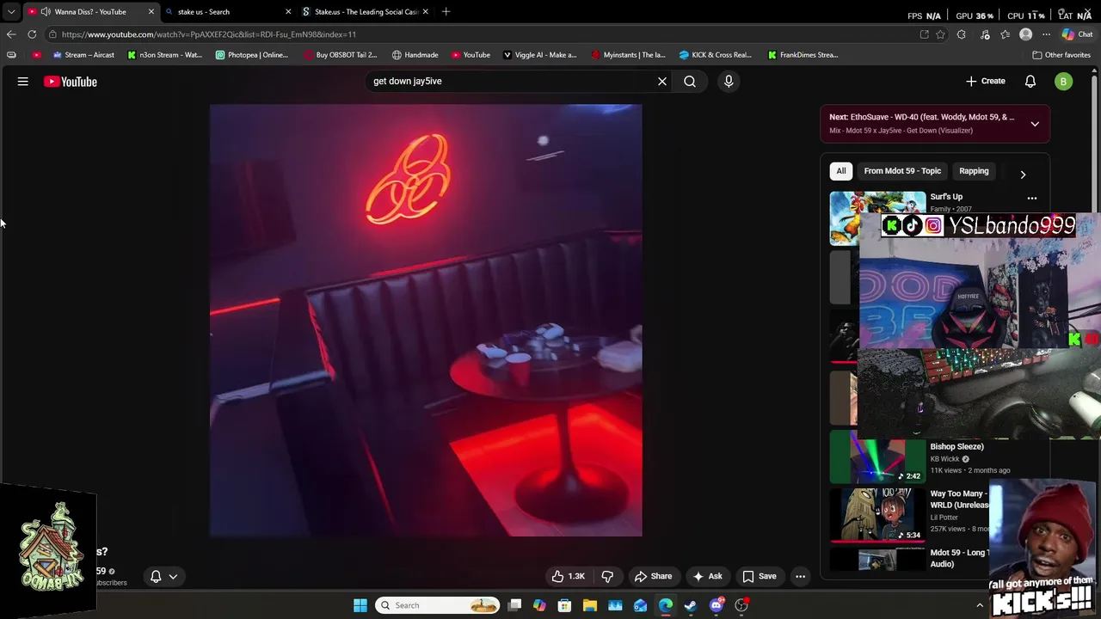The height and width of the screenshot is (619, 1101).
Task: Open the FrankDimes Stream bookmark
Action: 803,55
